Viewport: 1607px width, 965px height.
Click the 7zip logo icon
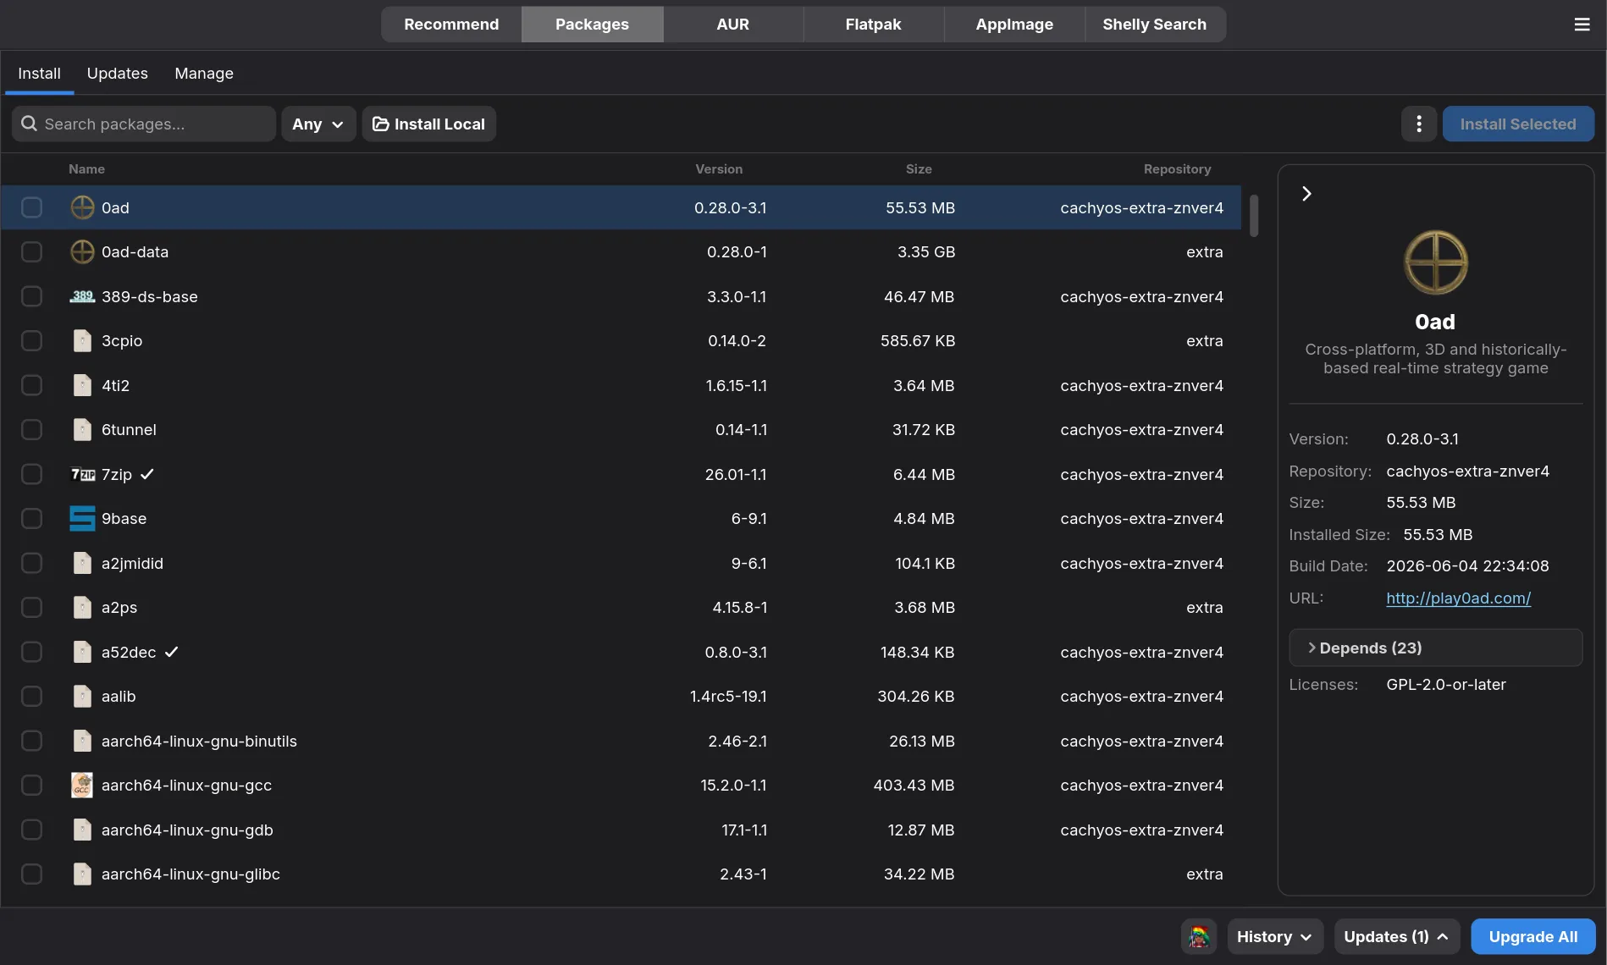tap(82, 474)
